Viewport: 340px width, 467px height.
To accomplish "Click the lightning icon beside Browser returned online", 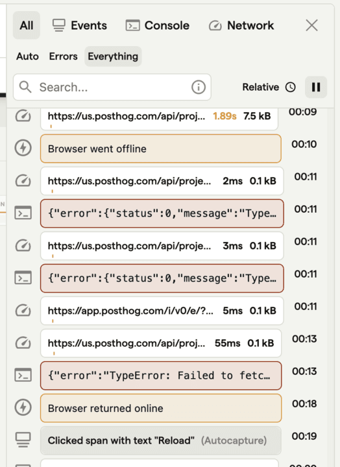I will point(23,407).
